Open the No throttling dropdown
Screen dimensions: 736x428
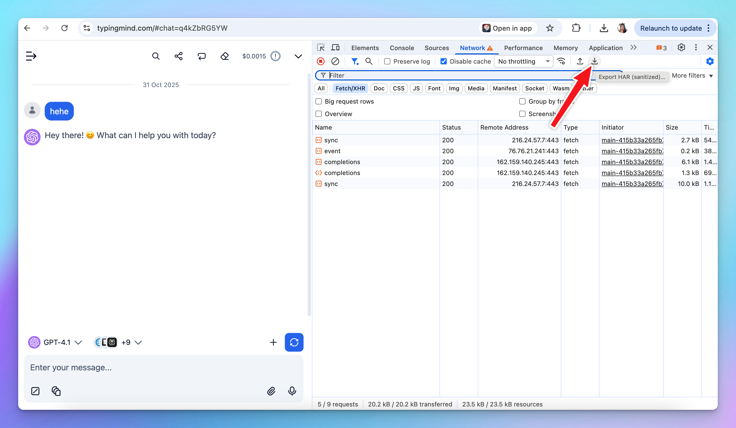pyautogui.click(x=523, y=61)
